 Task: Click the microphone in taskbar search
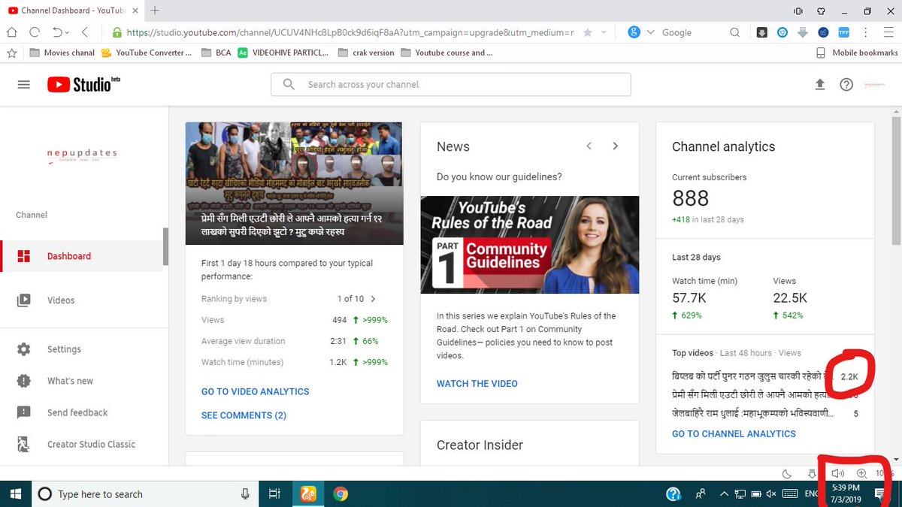[245, 493]
